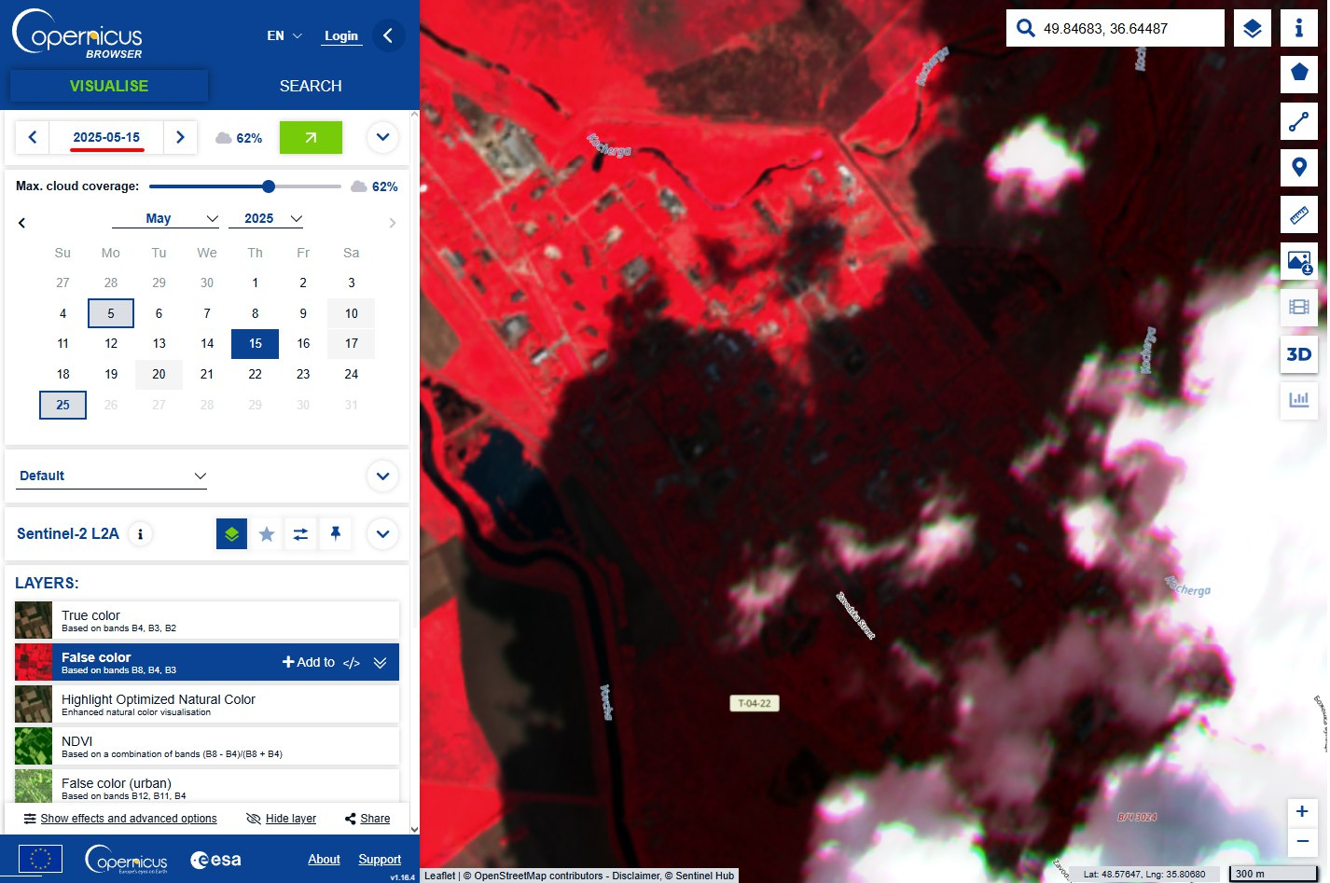Click the Copernicus Browser logo
This screenshot has width=1330, height=883.
(x=77, y=34)
